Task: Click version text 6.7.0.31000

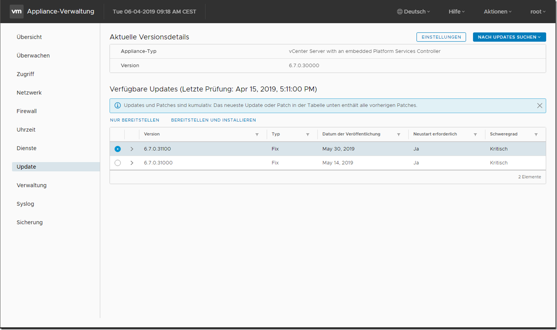Action: (x=158, y=163)
